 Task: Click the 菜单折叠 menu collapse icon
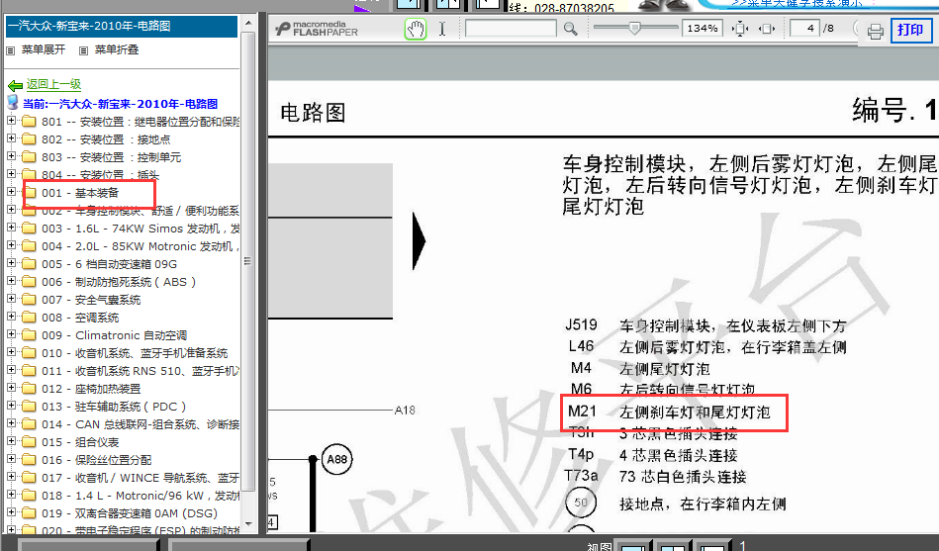(x=84, y=50)
